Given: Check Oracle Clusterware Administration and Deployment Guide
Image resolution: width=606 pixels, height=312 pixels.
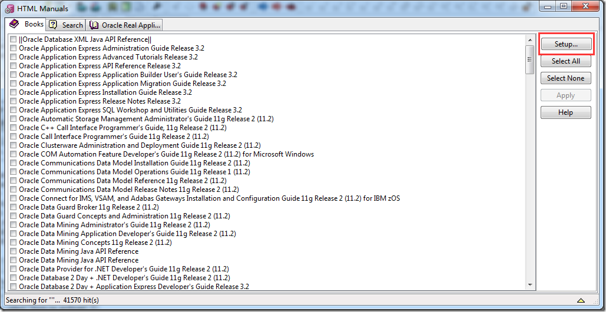Looking at the screenshot, I should [x=13, y=145].
